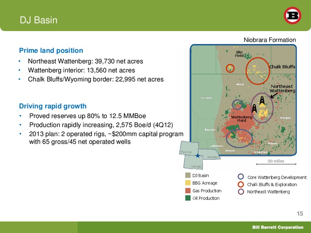Select the Niobrara Formation map caption
311x233 pixels.
pos(270,40)
